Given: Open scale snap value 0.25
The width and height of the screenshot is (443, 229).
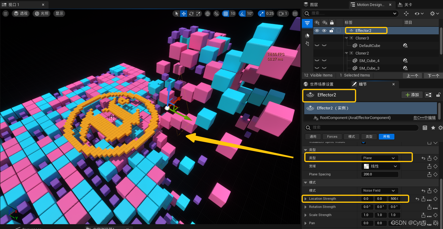Looking at the screenshot, I should (270, 14).
